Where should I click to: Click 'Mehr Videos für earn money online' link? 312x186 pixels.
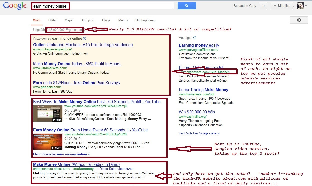[x=61, y=154]
